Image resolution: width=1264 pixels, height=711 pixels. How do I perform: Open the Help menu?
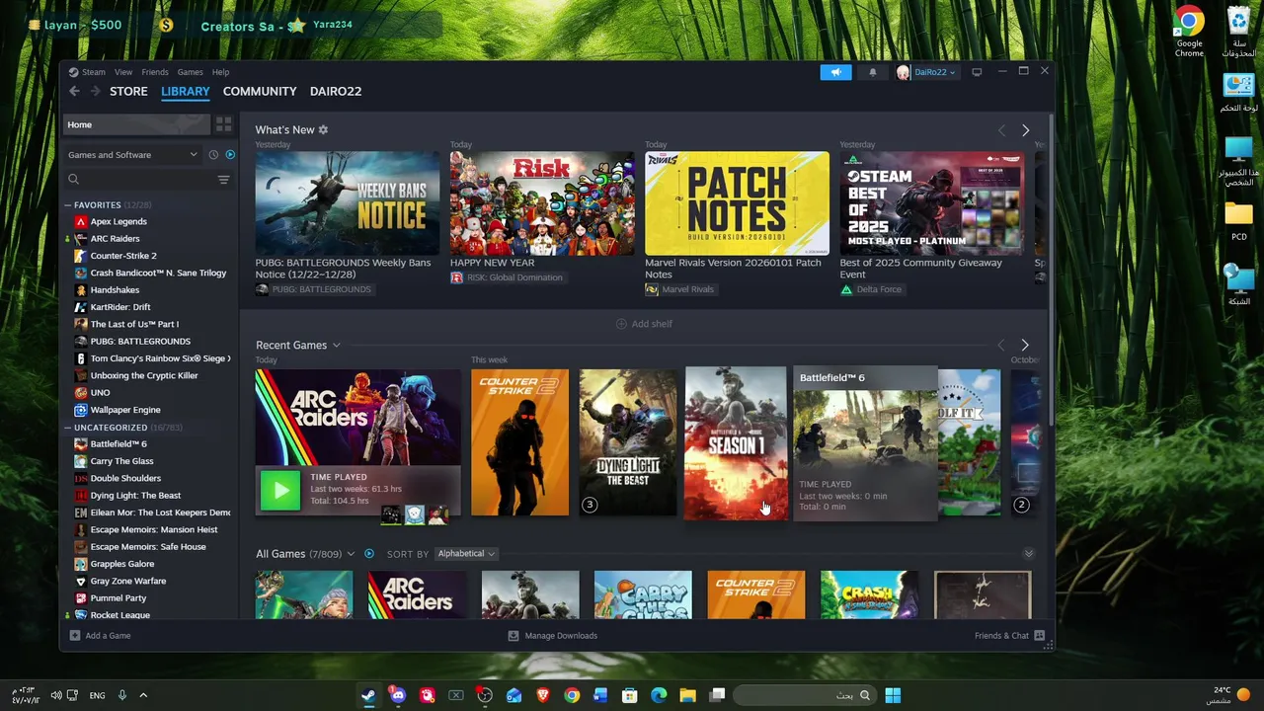tap(221, 72)
